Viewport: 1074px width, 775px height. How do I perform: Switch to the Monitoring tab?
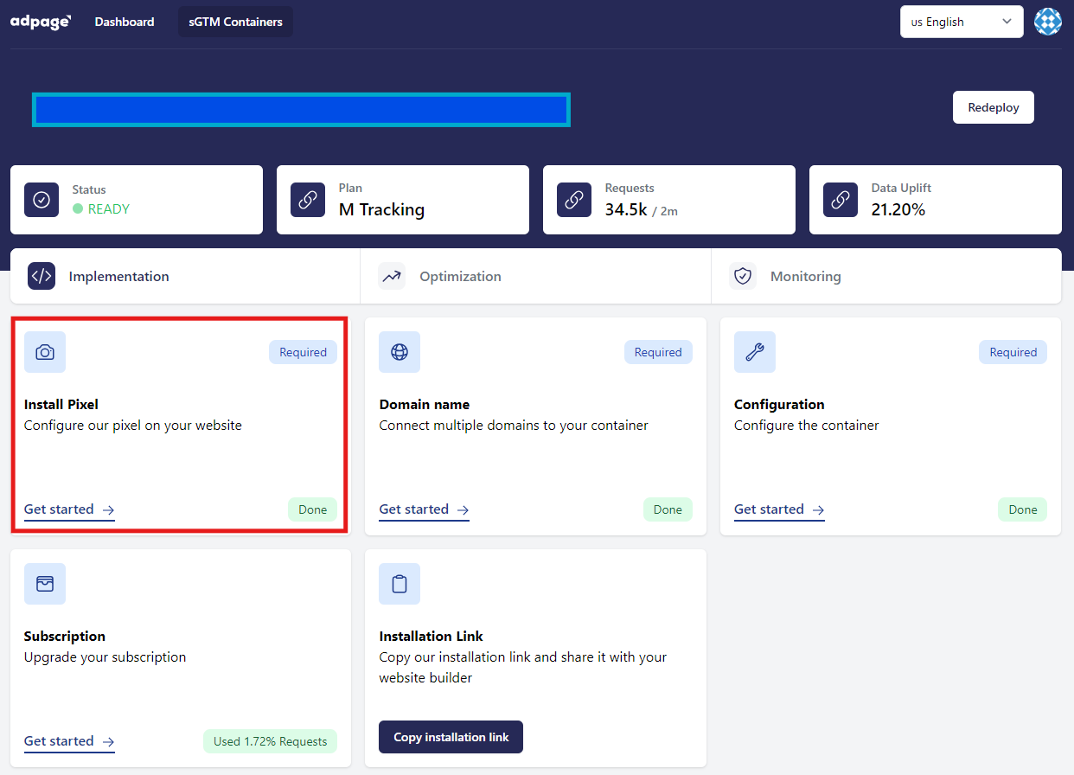pyautogui.click(x=805, y=277)
